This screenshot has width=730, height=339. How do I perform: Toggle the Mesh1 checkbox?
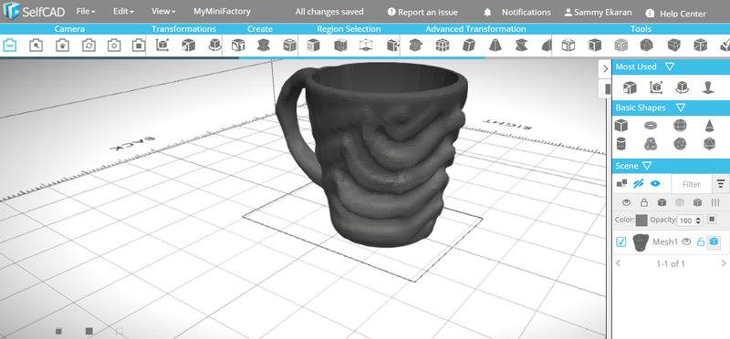point(621,241)
